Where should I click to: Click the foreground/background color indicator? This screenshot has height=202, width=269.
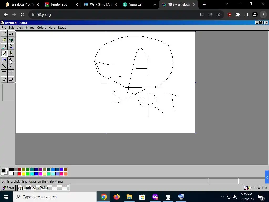point(5,171)
